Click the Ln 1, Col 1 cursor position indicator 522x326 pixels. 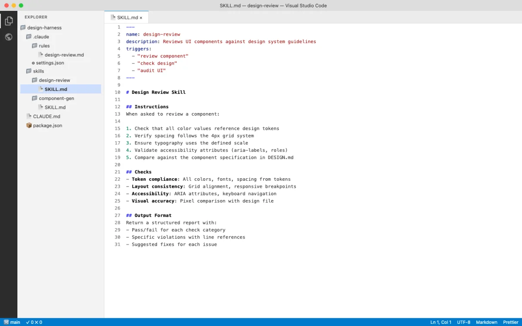tap(441, 322)
